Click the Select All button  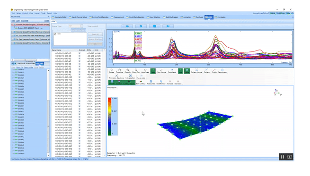(x=95, y=34)
